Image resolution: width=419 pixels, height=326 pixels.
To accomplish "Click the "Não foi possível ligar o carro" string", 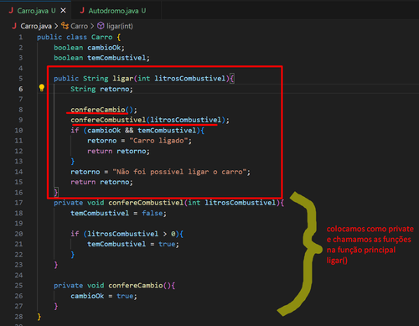I will 179,172.
